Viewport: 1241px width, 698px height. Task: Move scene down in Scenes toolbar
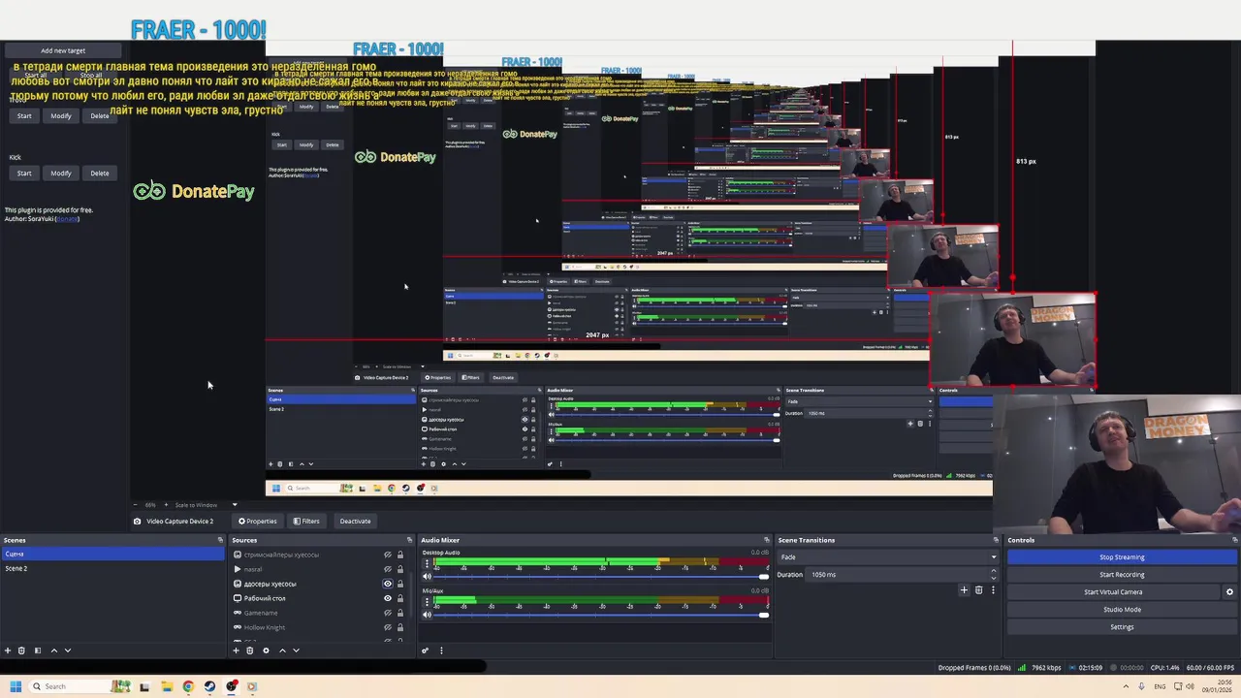(x=68, y=650)
